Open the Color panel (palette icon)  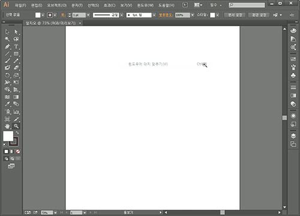point(293,31)
